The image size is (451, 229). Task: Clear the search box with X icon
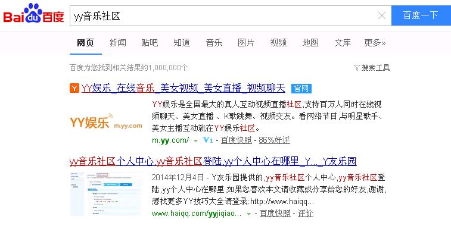coord(382,15)
